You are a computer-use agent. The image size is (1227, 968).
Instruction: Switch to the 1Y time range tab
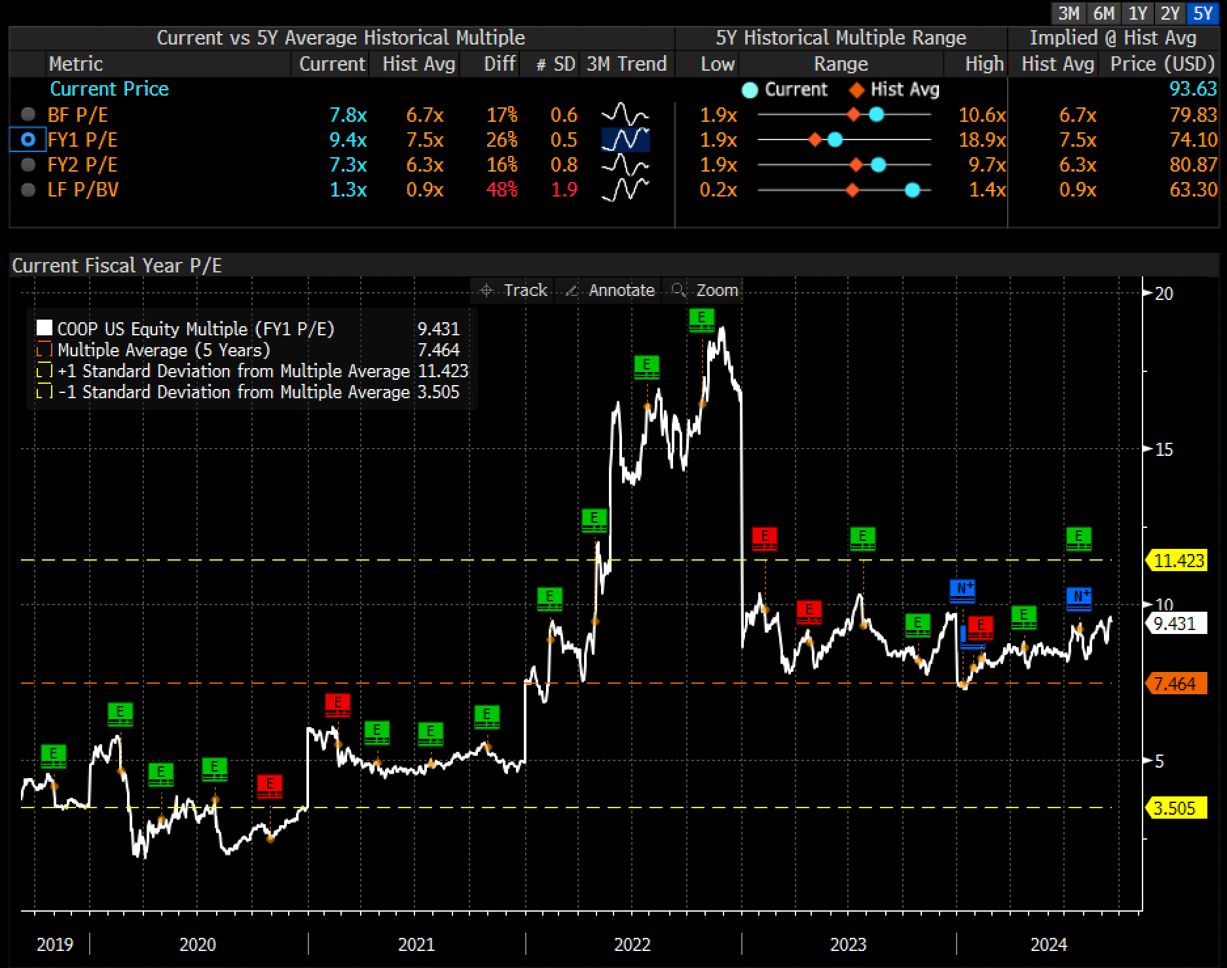click(1138, 13)
